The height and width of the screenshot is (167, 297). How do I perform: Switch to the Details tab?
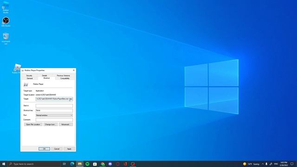[45, 76]
